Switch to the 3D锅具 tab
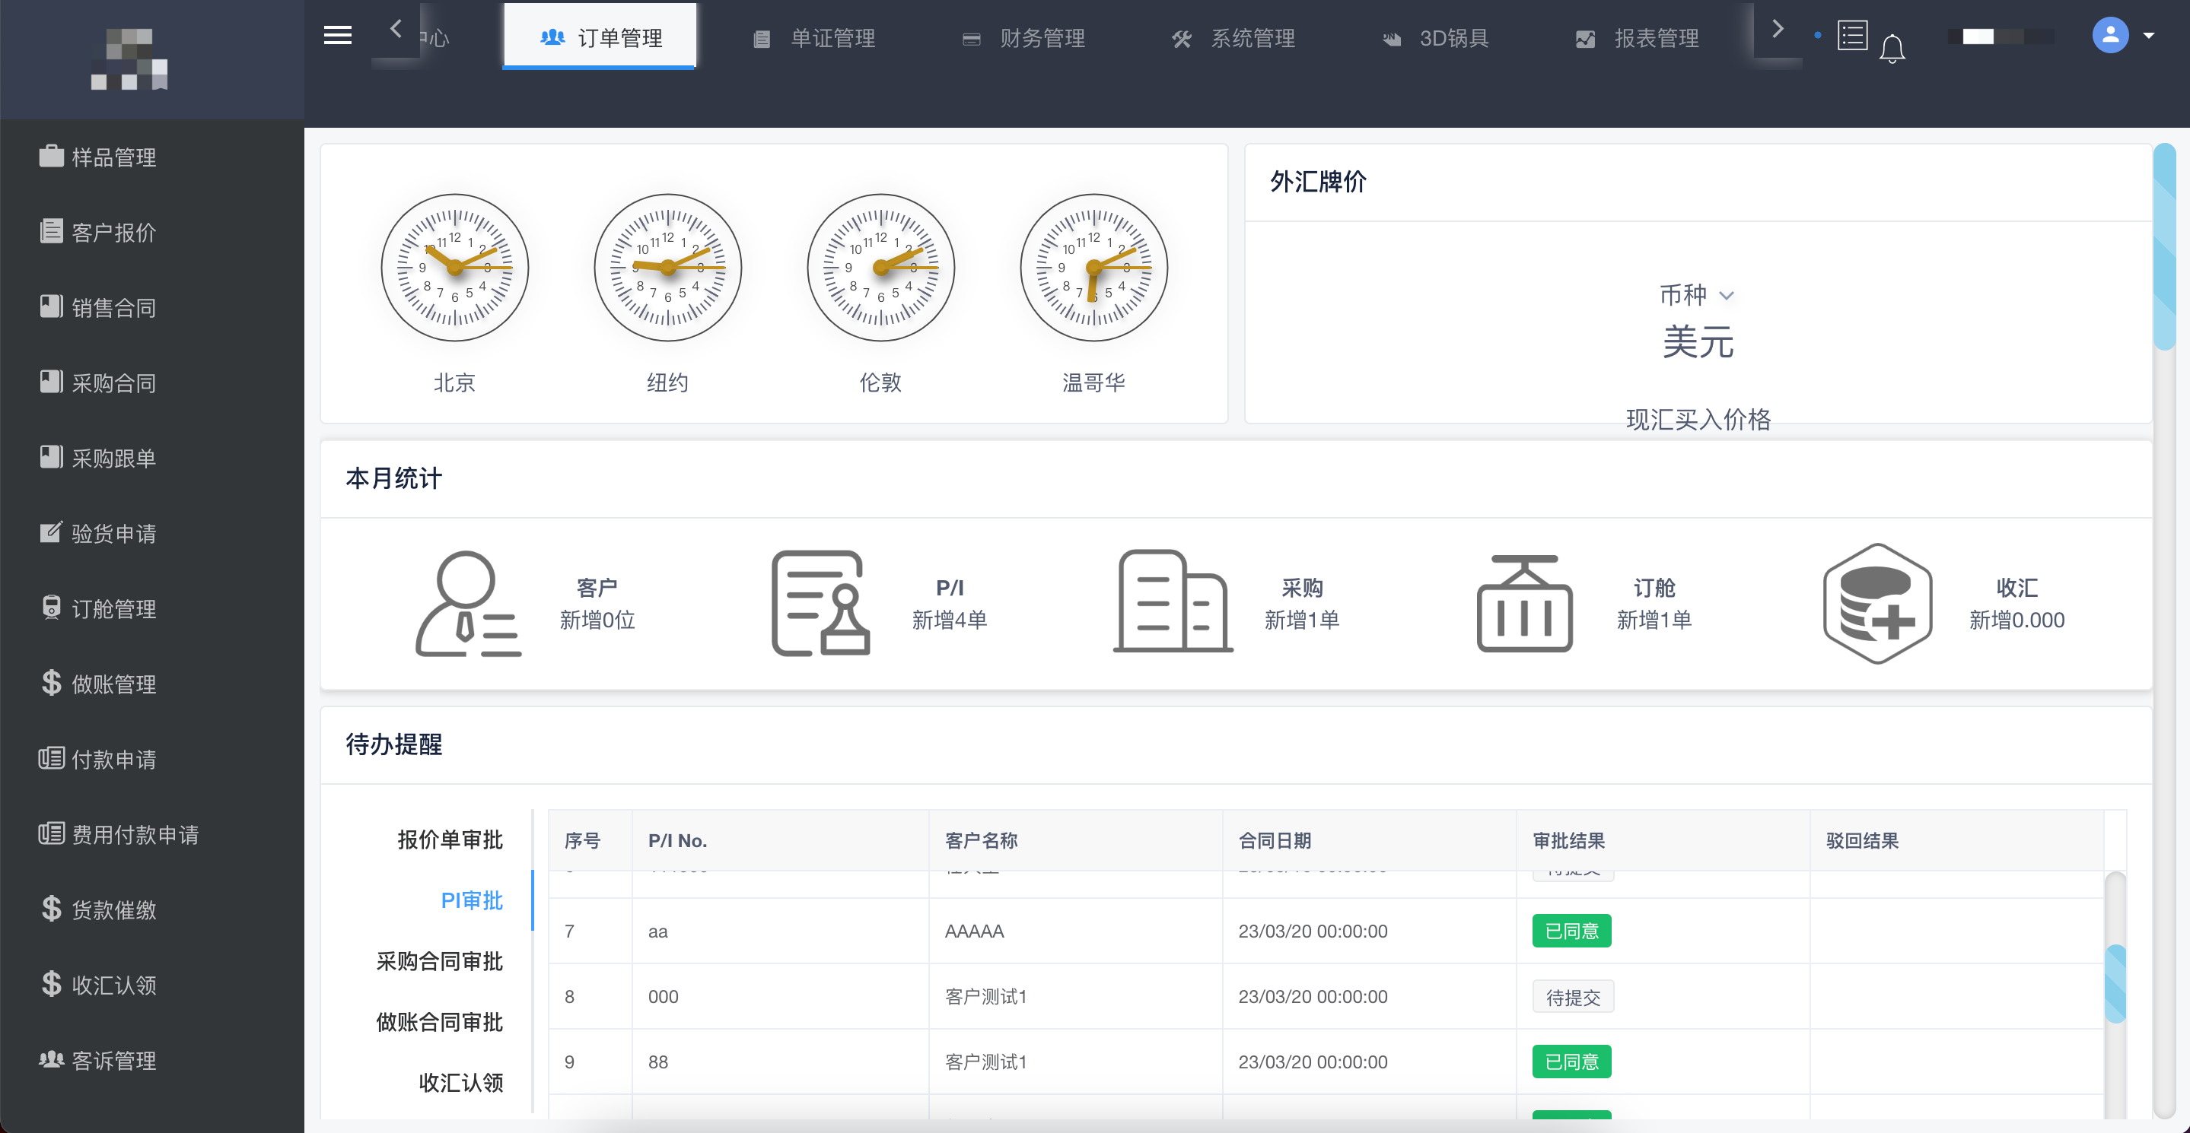This screenshot has width=2190, height=1133. click(1435, 38)
